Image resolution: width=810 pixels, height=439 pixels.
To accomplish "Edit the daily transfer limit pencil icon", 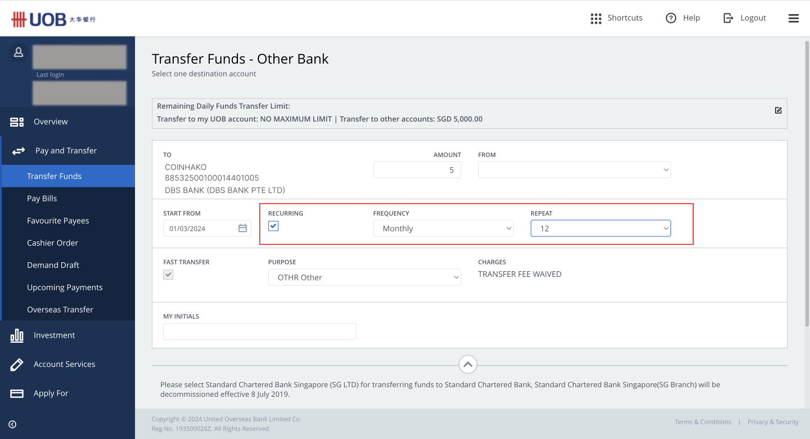I will [778, 110].
